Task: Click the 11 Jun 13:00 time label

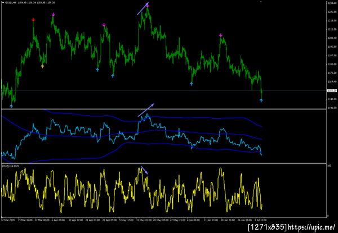Action: click(211, 220)
